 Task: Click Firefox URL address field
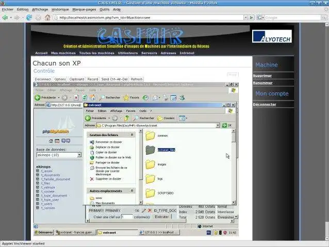click(x=148, y=18)
